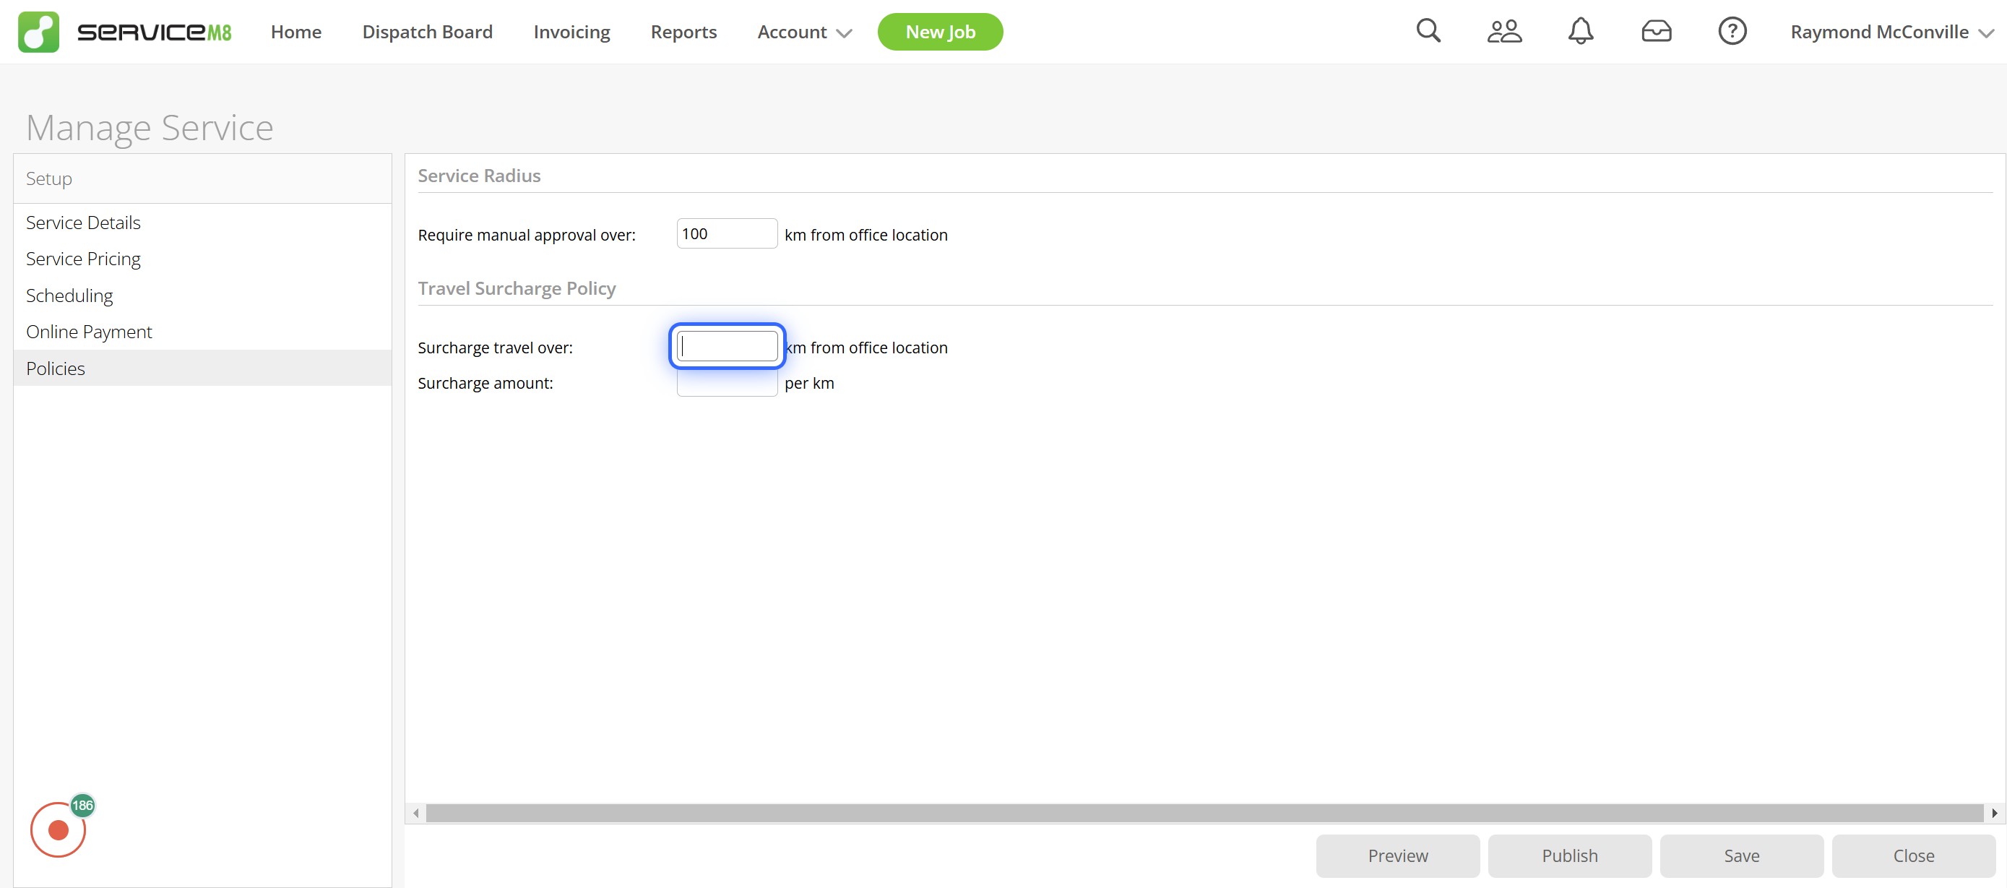Open the notifications bell icon

point(1581,31)
